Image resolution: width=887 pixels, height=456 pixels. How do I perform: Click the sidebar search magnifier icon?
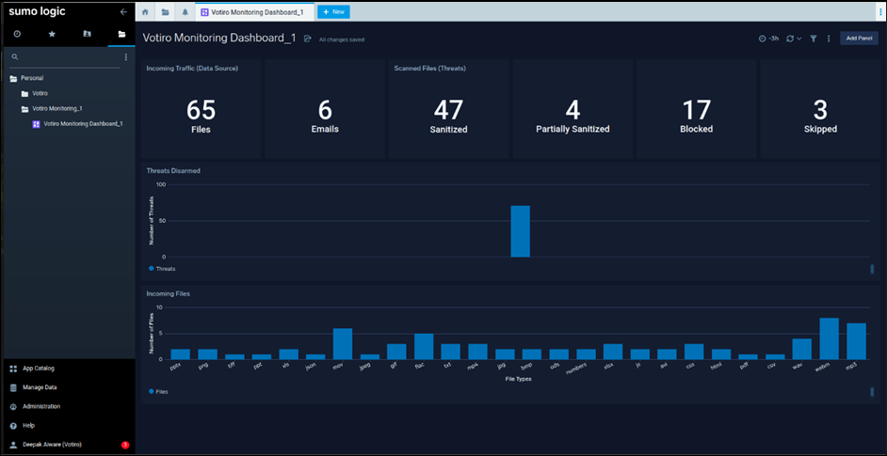pyautogui.click(x=15, y=57)
